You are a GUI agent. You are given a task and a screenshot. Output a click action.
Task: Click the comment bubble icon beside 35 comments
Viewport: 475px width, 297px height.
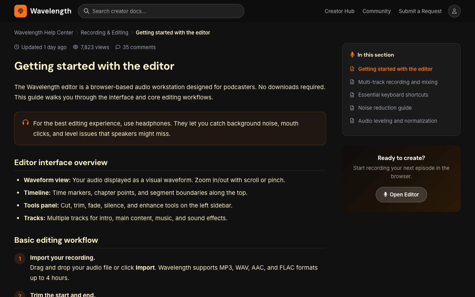pyautogui.click(x=118, y=47)
